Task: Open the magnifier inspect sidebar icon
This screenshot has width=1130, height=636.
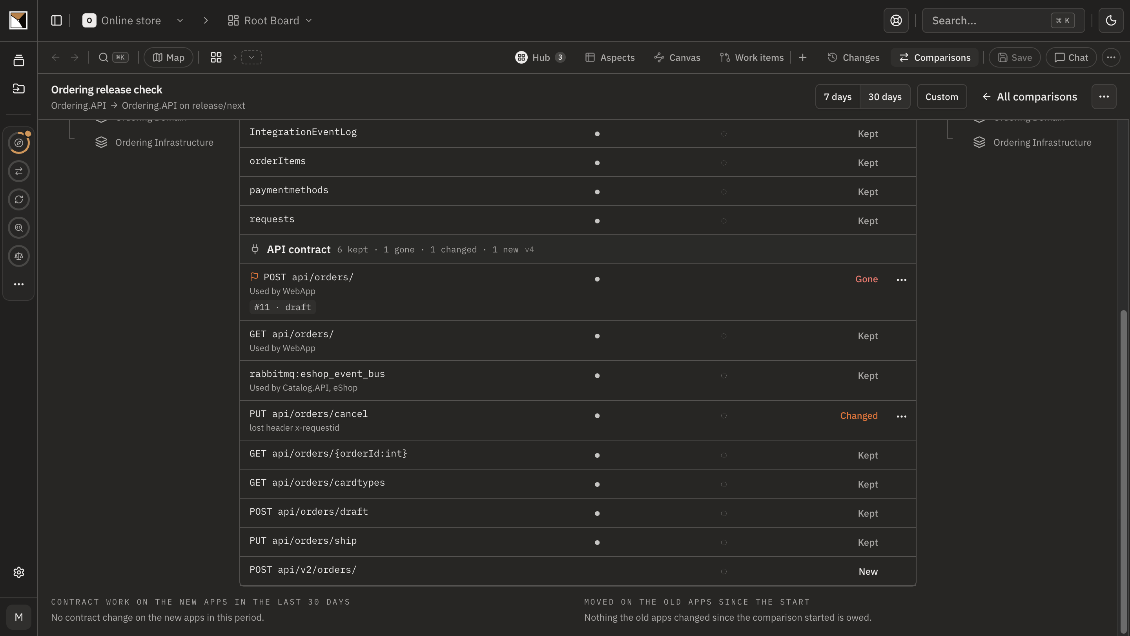Action: click(18, 228)
